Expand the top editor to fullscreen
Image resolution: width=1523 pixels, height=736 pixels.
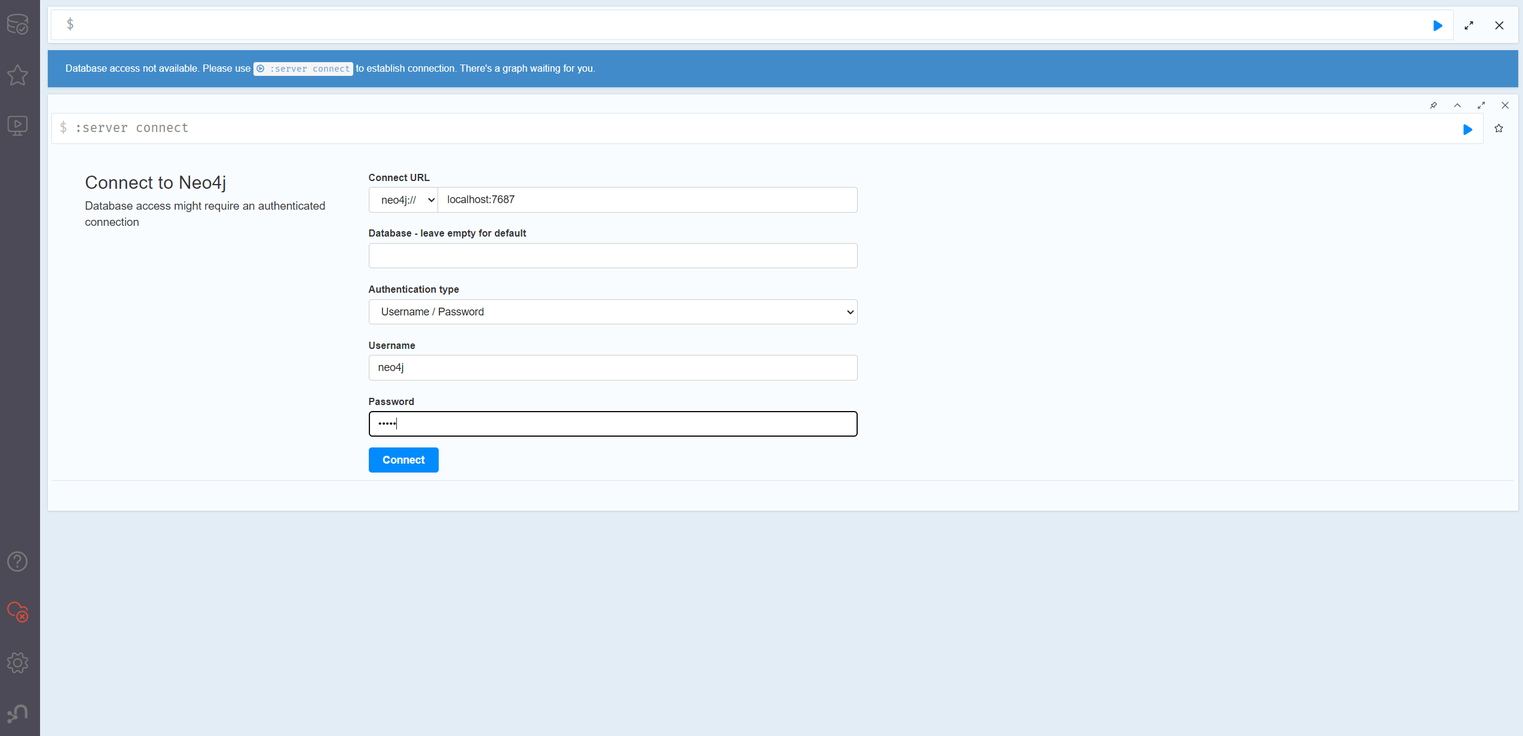pyautogui.click(x=1469, y=26)
